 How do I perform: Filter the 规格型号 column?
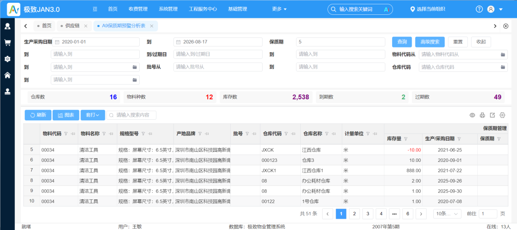[x=143, y=134]
